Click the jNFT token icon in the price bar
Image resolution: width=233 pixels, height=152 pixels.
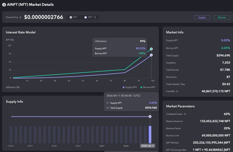[x=85, y=17]
